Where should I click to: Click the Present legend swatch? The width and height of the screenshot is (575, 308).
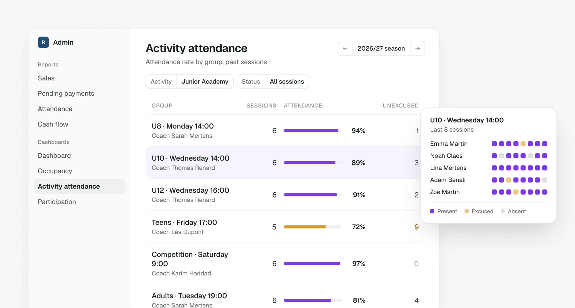click(432, 211)
